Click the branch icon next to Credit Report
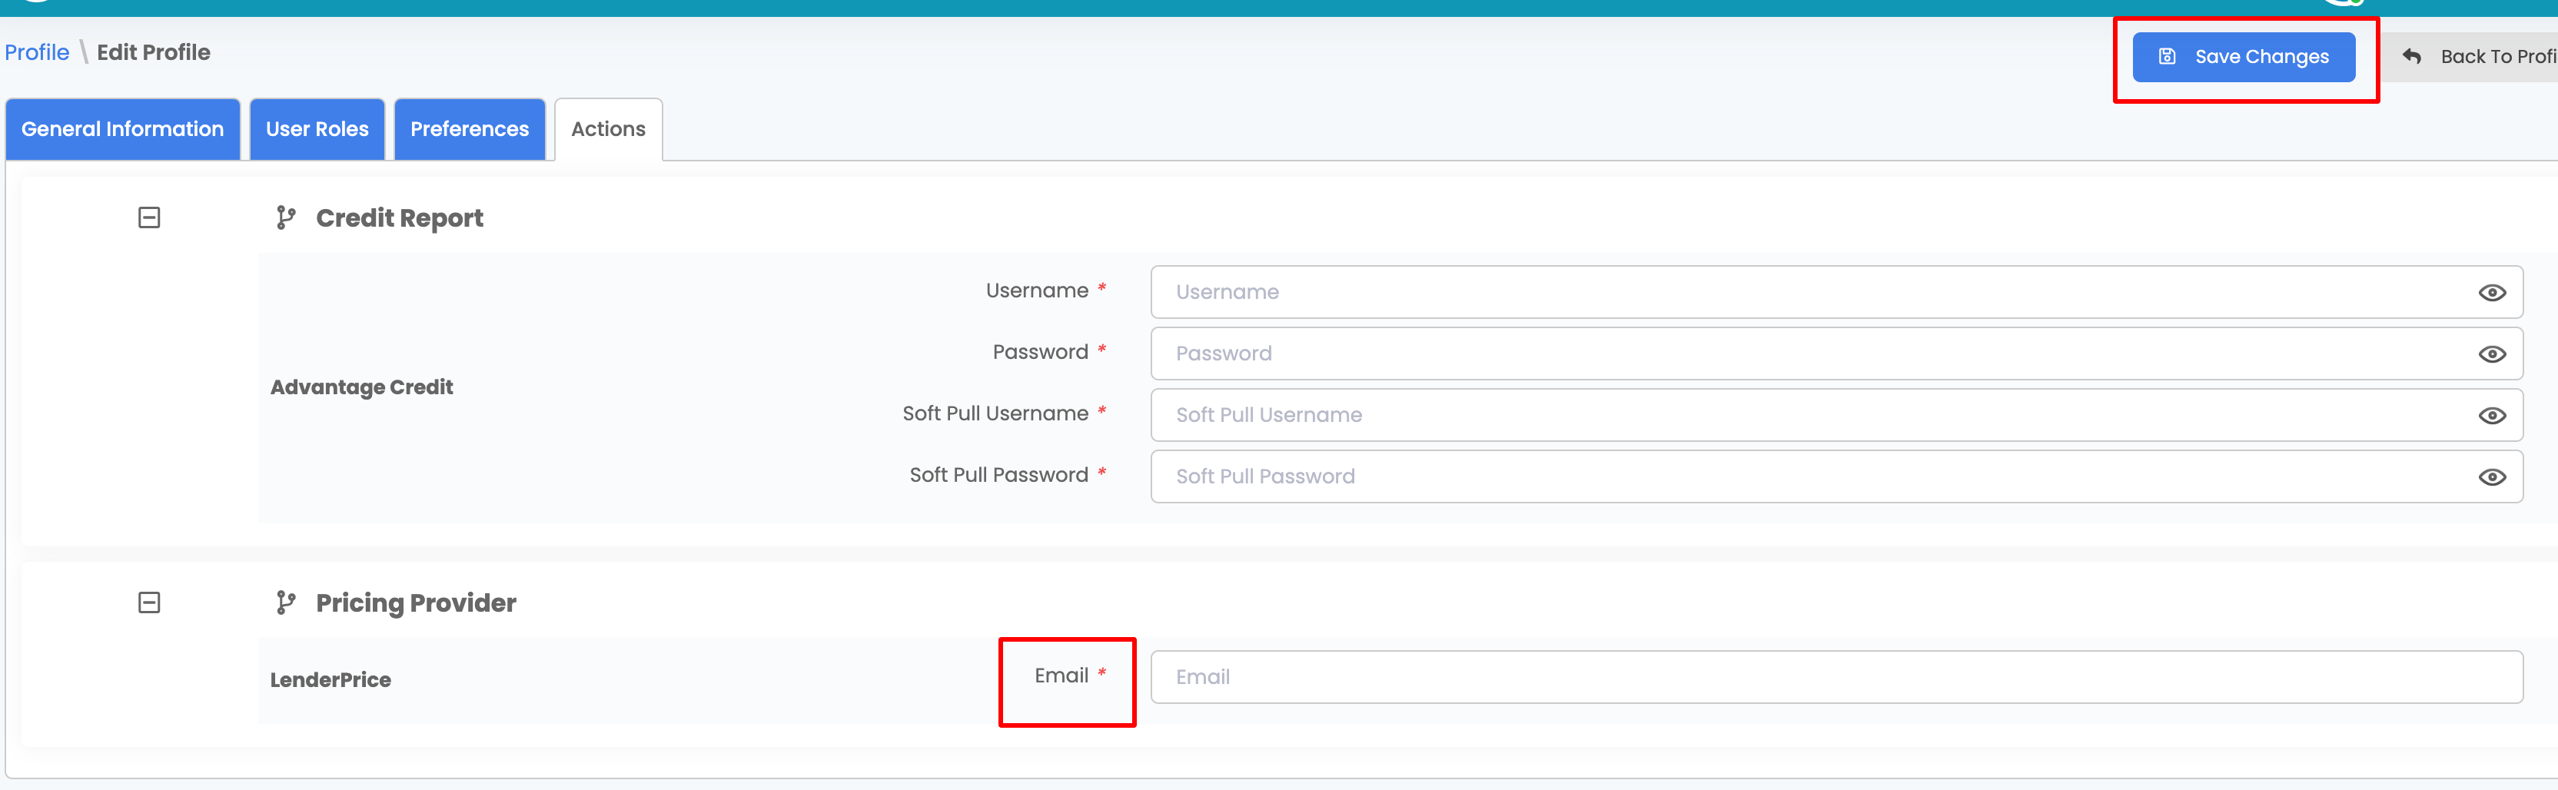 point(287,217)
